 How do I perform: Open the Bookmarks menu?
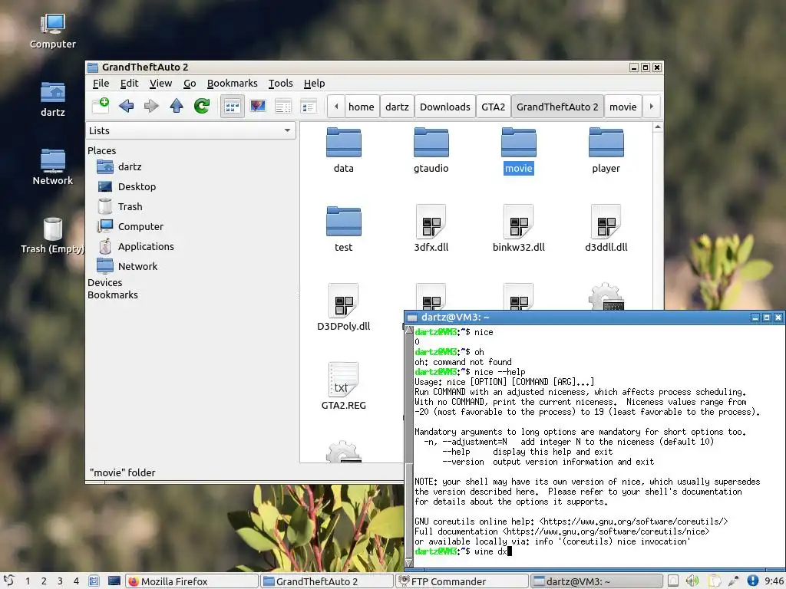232,83
